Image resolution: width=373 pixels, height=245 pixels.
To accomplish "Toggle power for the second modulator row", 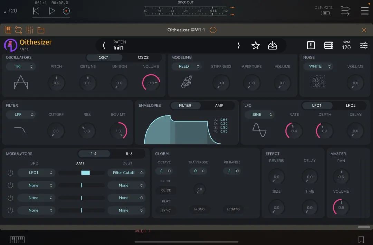I will [x=10, y=185].
